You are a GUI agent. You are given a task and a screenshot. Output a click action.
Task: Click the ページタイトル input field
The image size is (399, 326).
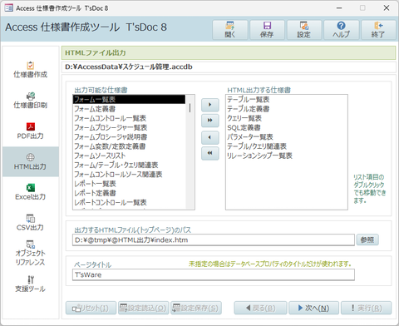(x=214, y=274)
